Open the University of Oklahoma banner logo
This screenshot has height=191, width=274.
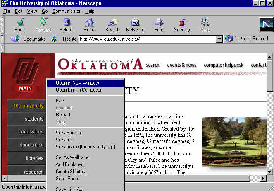[x=100, y=64]
